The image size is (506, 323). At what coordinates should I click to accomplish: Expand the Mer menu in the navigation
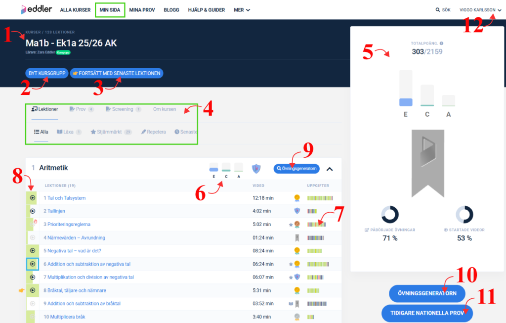coord(242,10)
